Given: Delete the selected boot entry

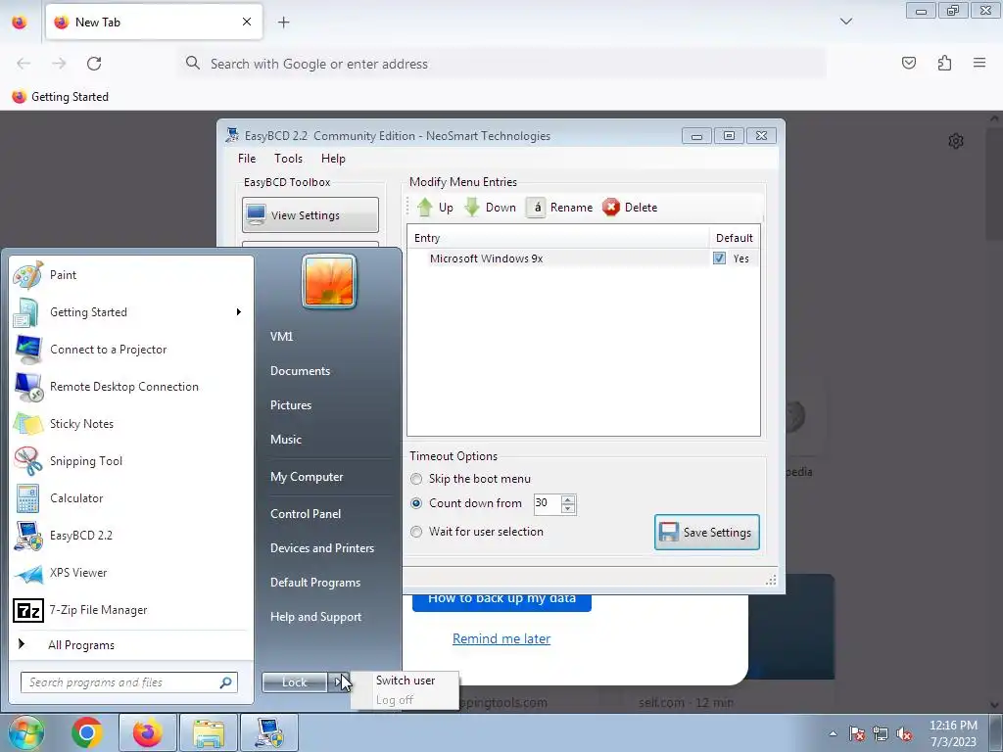Looking at the screenshot, I should click(630, 208).
